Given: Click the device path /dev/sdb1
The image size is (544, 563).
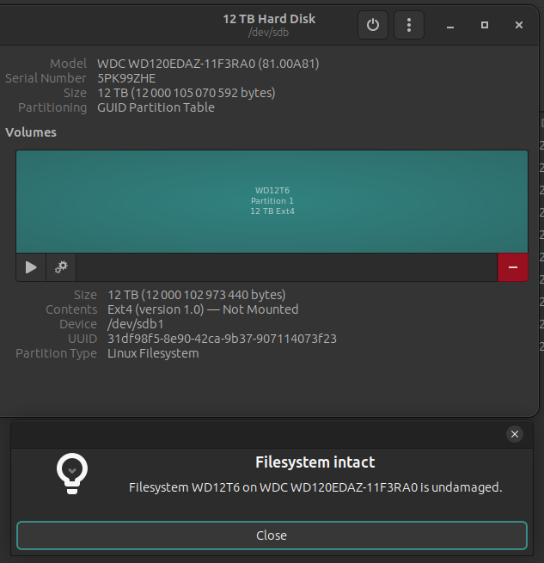Looking at the screenshot, I should (x=136, y=324).
